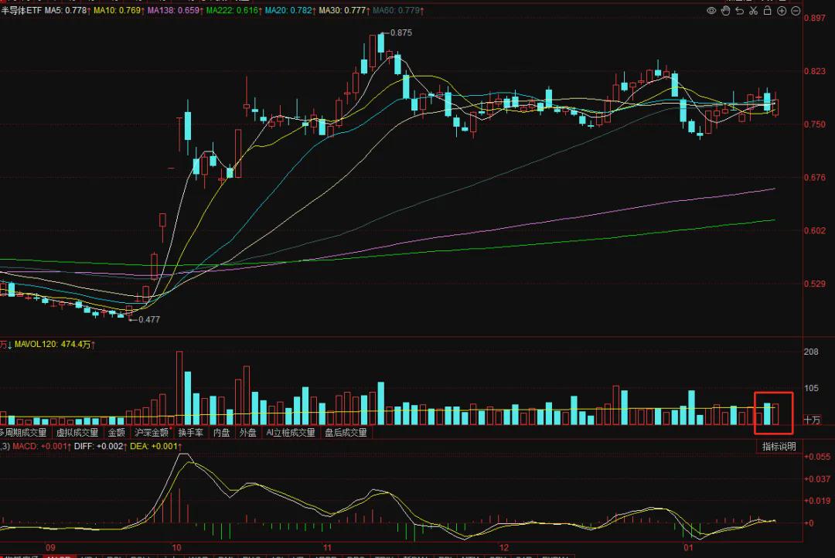Viewport: 835px width, 558px height.
Task: Toggle the padlock lock icon
Action: (x=768, y=11)
